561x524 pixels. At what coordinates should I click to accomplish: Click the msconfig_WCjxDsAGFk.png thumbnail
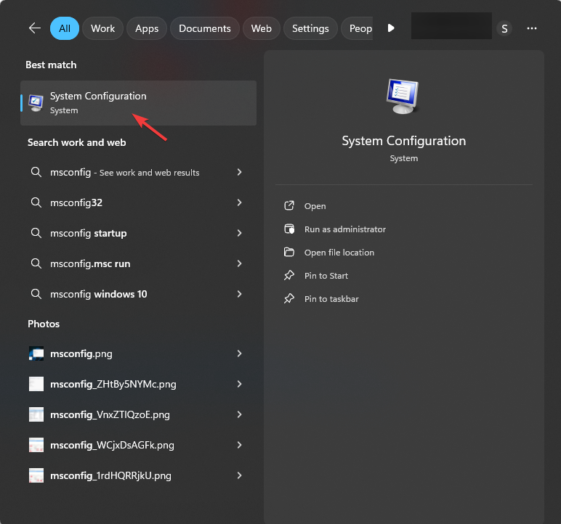click(36, 445)
